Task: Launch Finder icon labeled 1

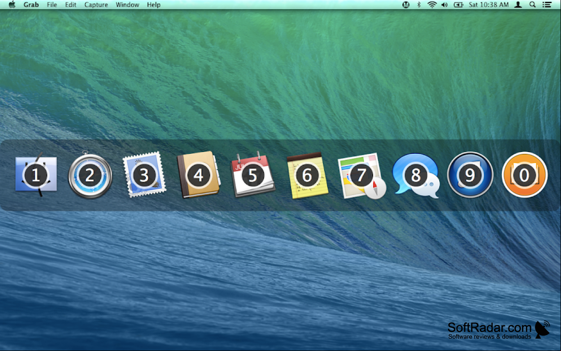Action: (x=36, y=175)
